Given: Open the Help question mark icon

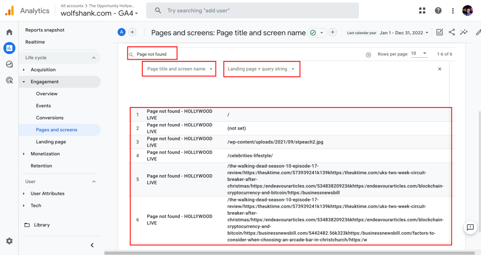Looking at the screenshot, I should click(x=438, y=11).
